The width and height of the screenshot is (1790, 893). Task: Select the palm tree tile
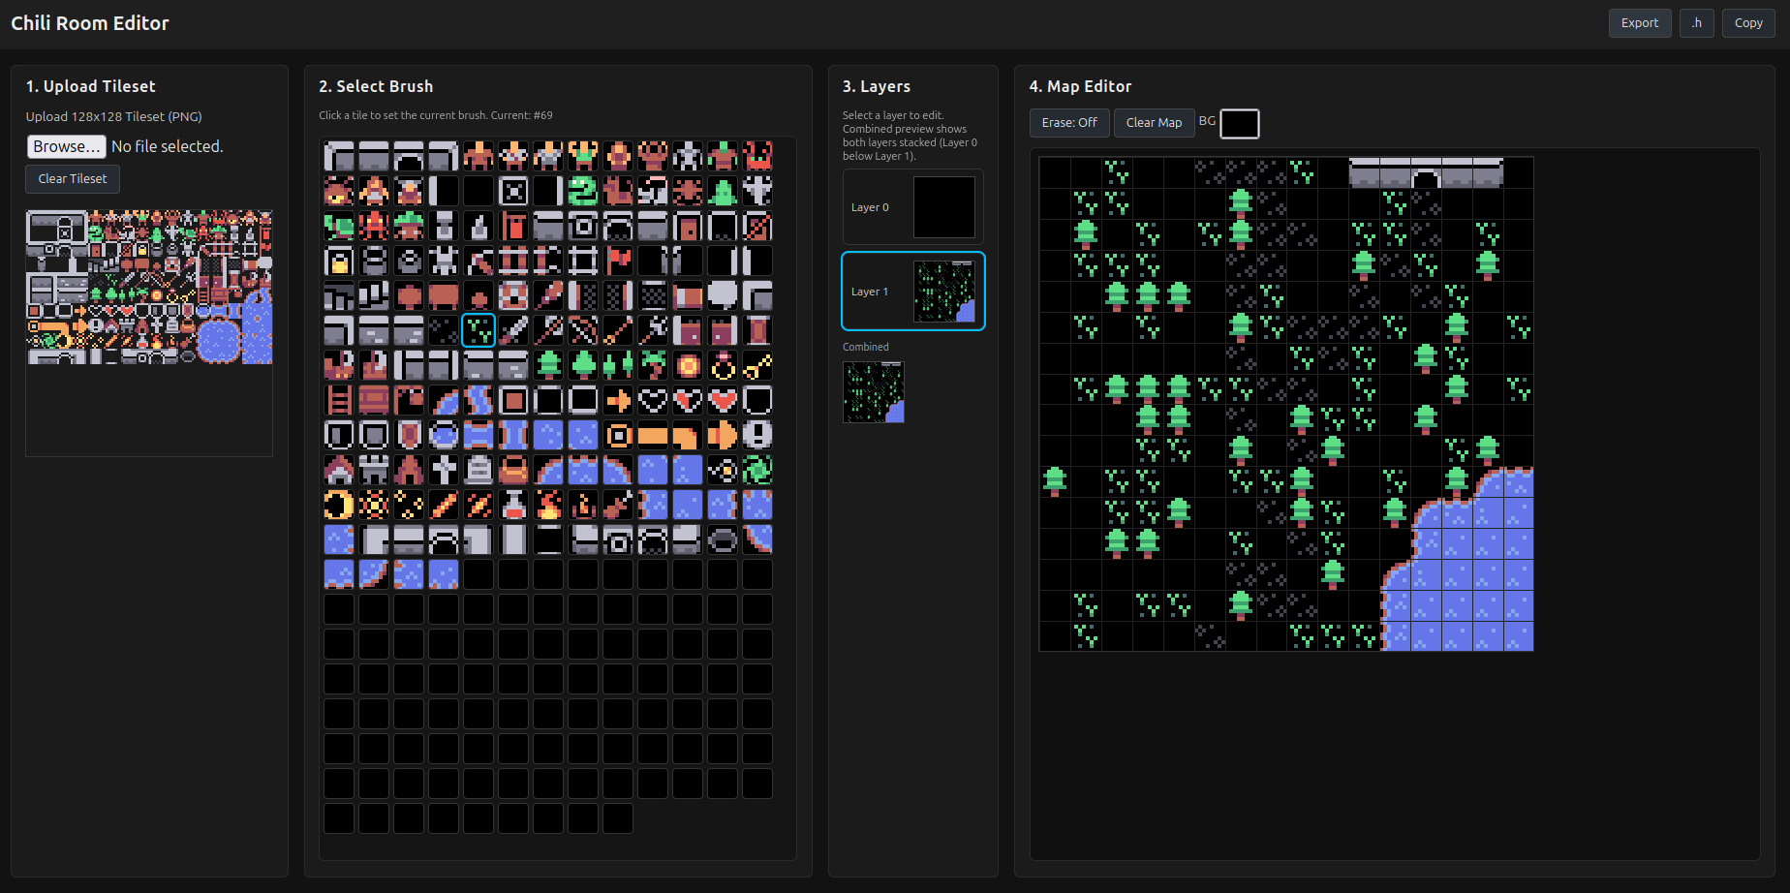653,365
